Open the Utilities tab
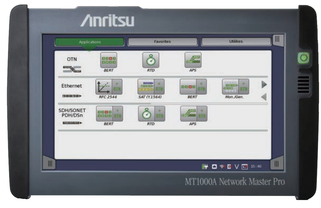The image size is (321, 208). pyautogui.click(x=236, y=42)
